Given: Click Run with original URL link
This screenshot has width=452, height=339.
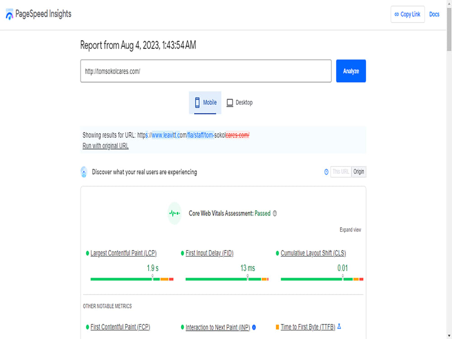Looking at the screenshot, I should (x=105, y=146).
